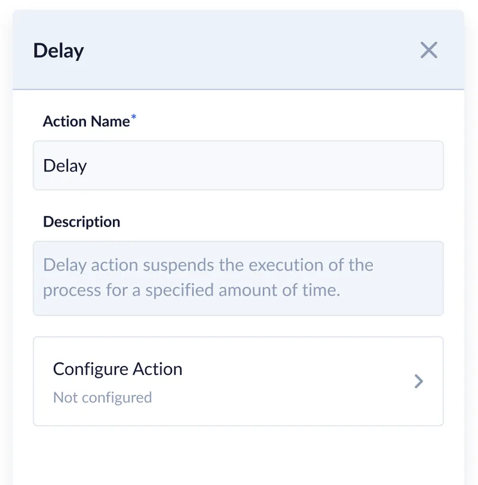Click the light blue panel header bar
The height and width of the screenshot is (485, 478).
239,51
